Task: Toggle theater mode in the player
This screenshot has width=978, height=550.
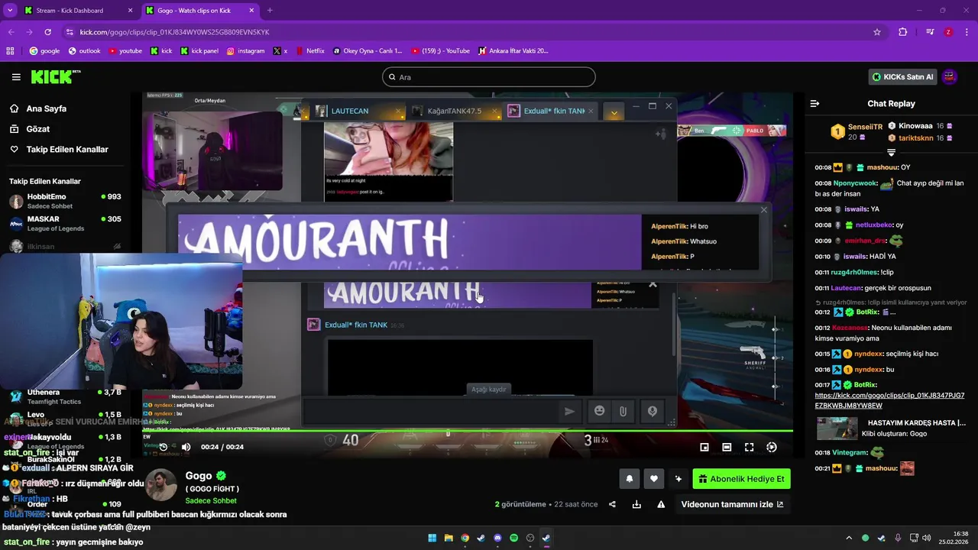Action: tap(727, 447)
